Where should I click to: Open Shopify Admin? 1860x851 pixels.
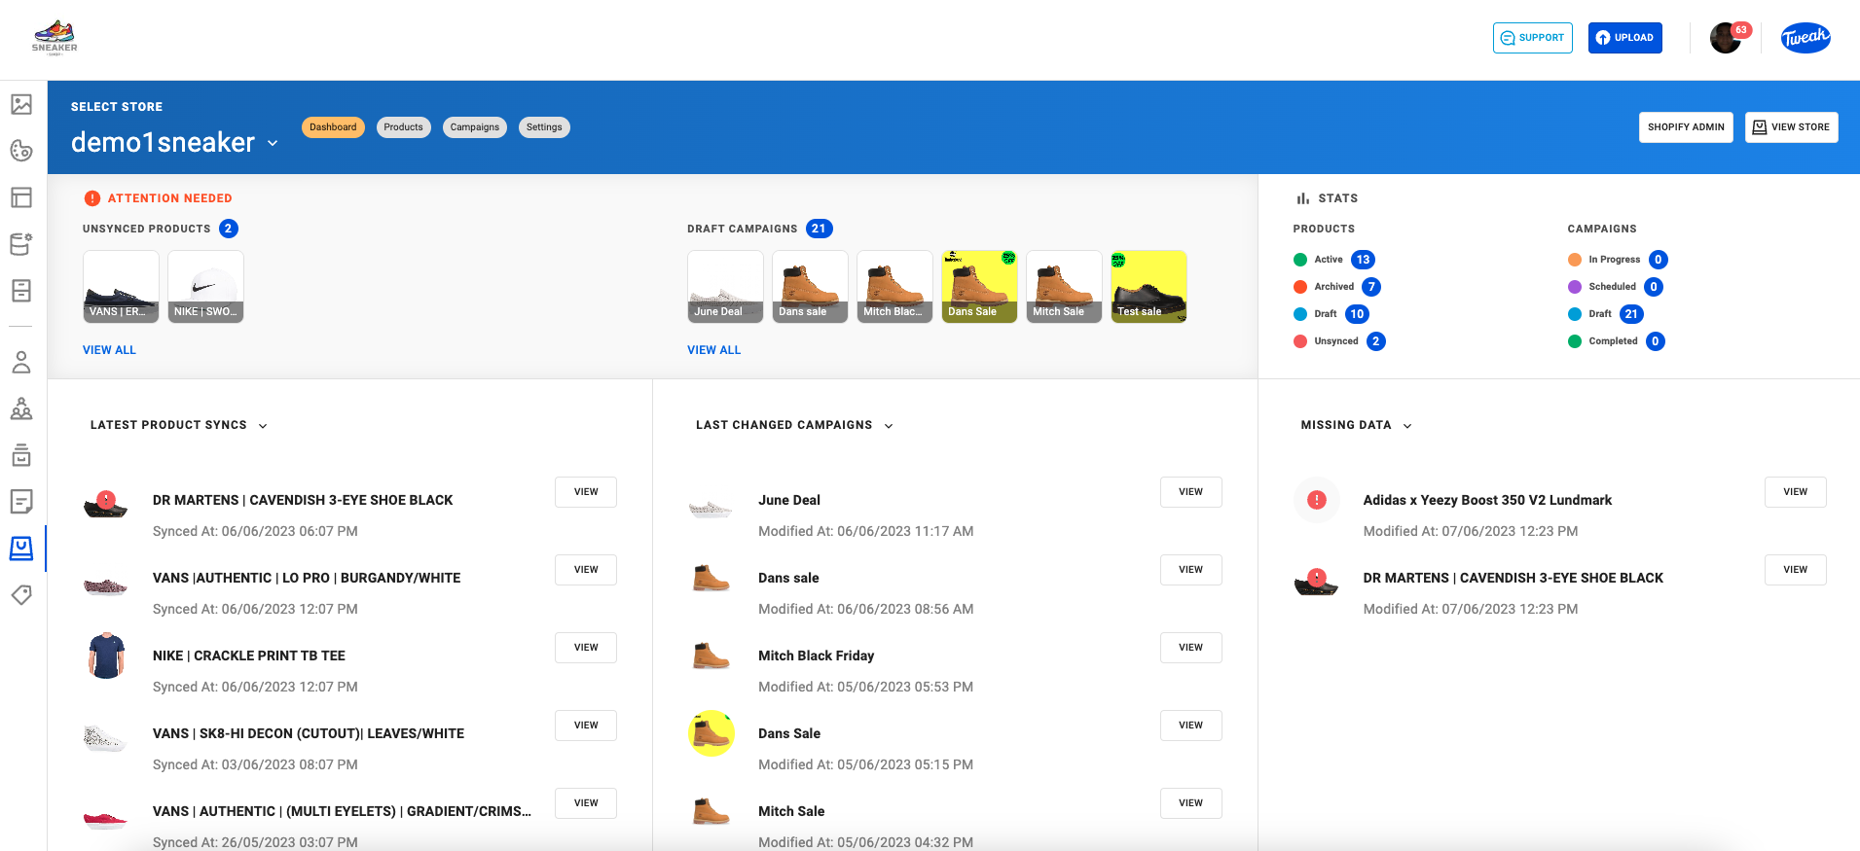point(1686,127)
